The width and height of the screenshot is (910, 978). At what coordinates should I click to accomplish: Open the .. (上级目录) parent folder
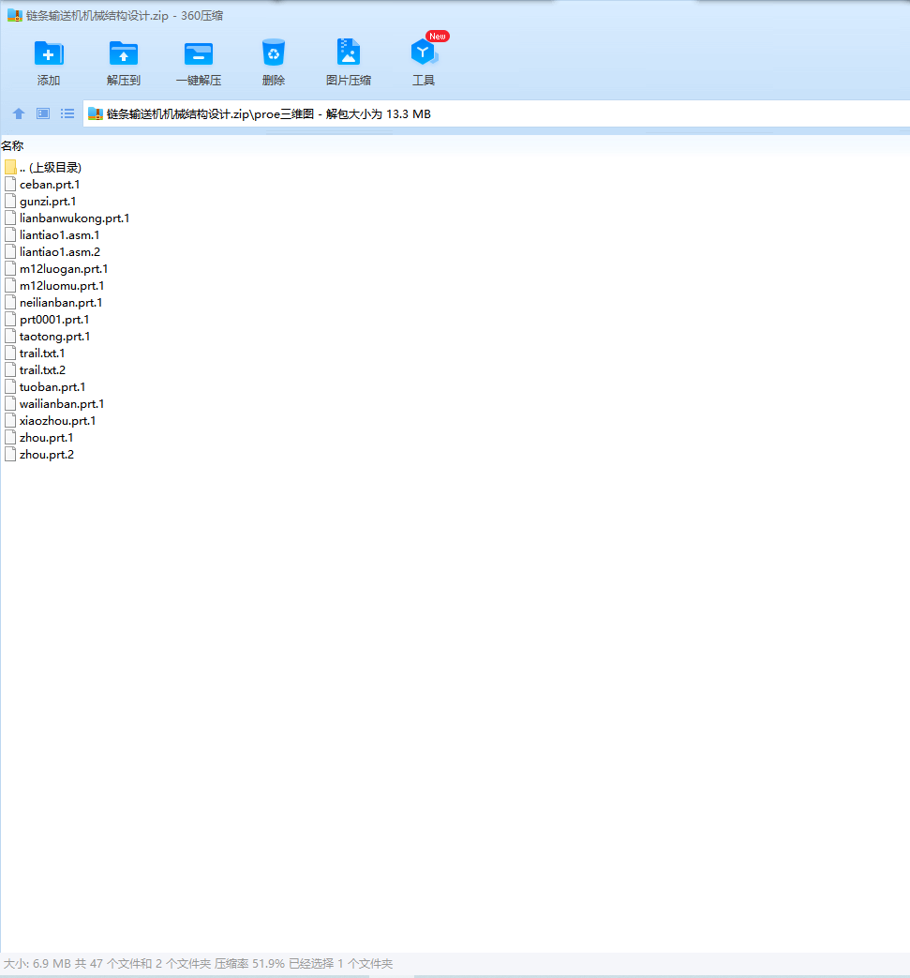coord(51,167)
